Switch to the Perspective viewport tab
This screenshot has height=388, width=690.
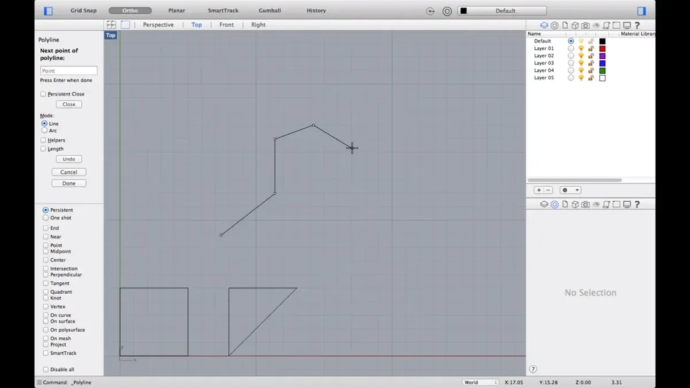coord(158,25)
